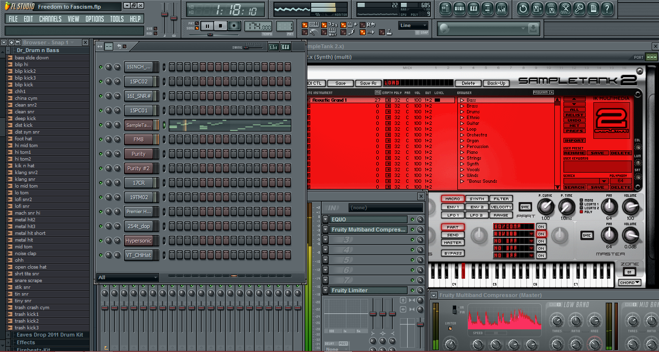Open the EQUO slot menu arrow

click(326, 219)
